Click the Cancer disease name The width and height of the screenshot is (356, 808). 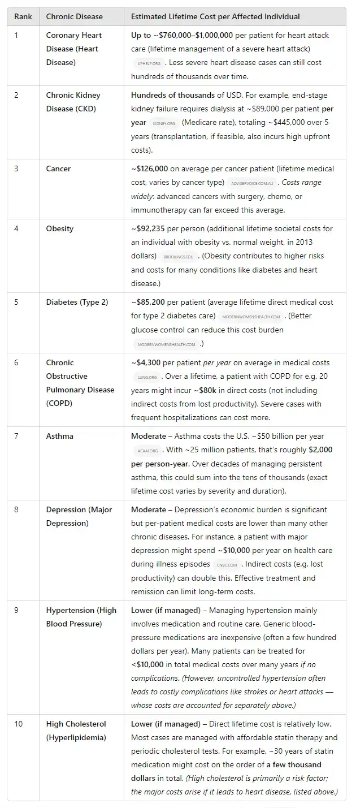tap(58, 168)
